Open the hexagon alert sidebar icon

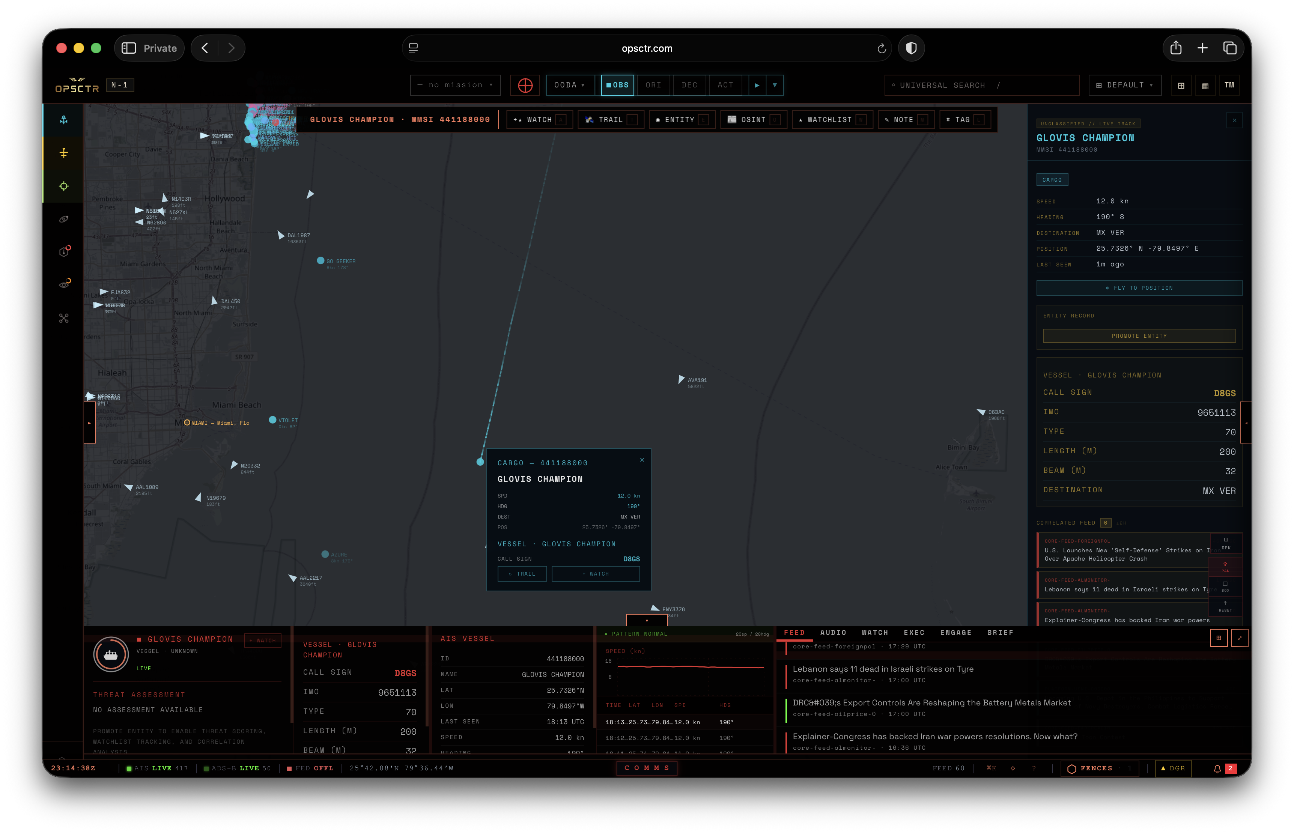click(64, 251)
